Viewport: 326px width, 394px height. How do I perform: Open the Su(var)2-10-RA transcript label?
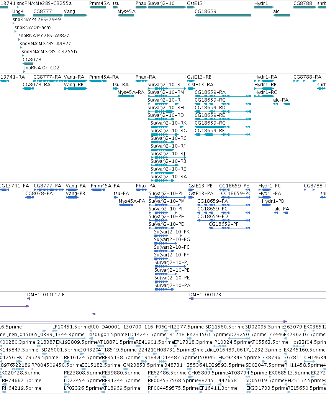pos(169,176)
